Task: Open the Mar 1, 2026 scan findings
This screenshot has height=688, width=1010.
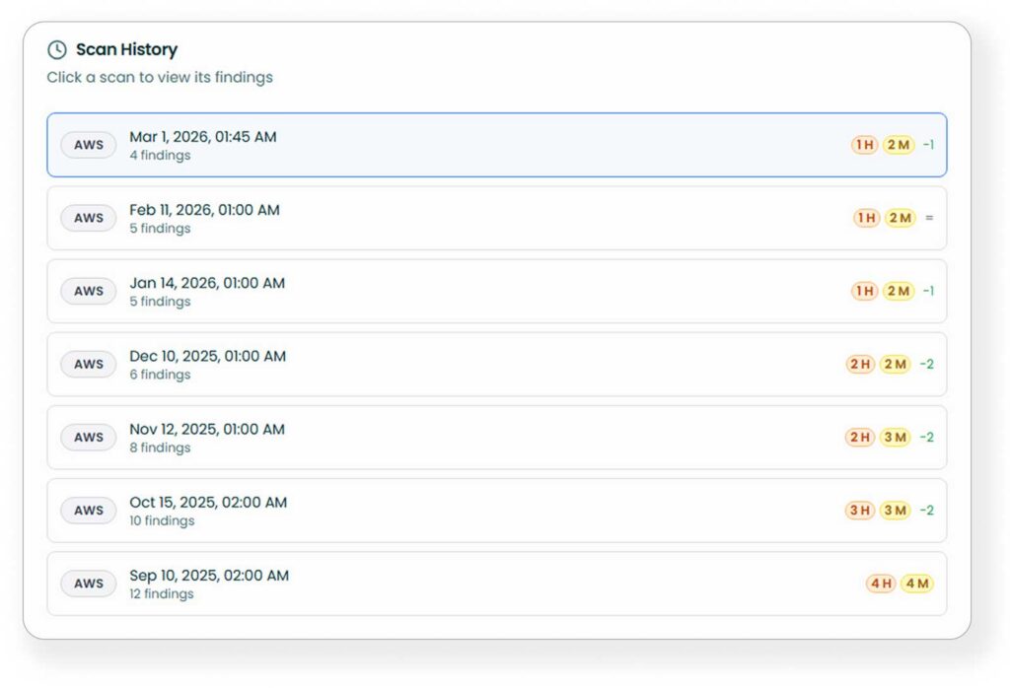Action: pyautogui.click(x=493, y=144)
